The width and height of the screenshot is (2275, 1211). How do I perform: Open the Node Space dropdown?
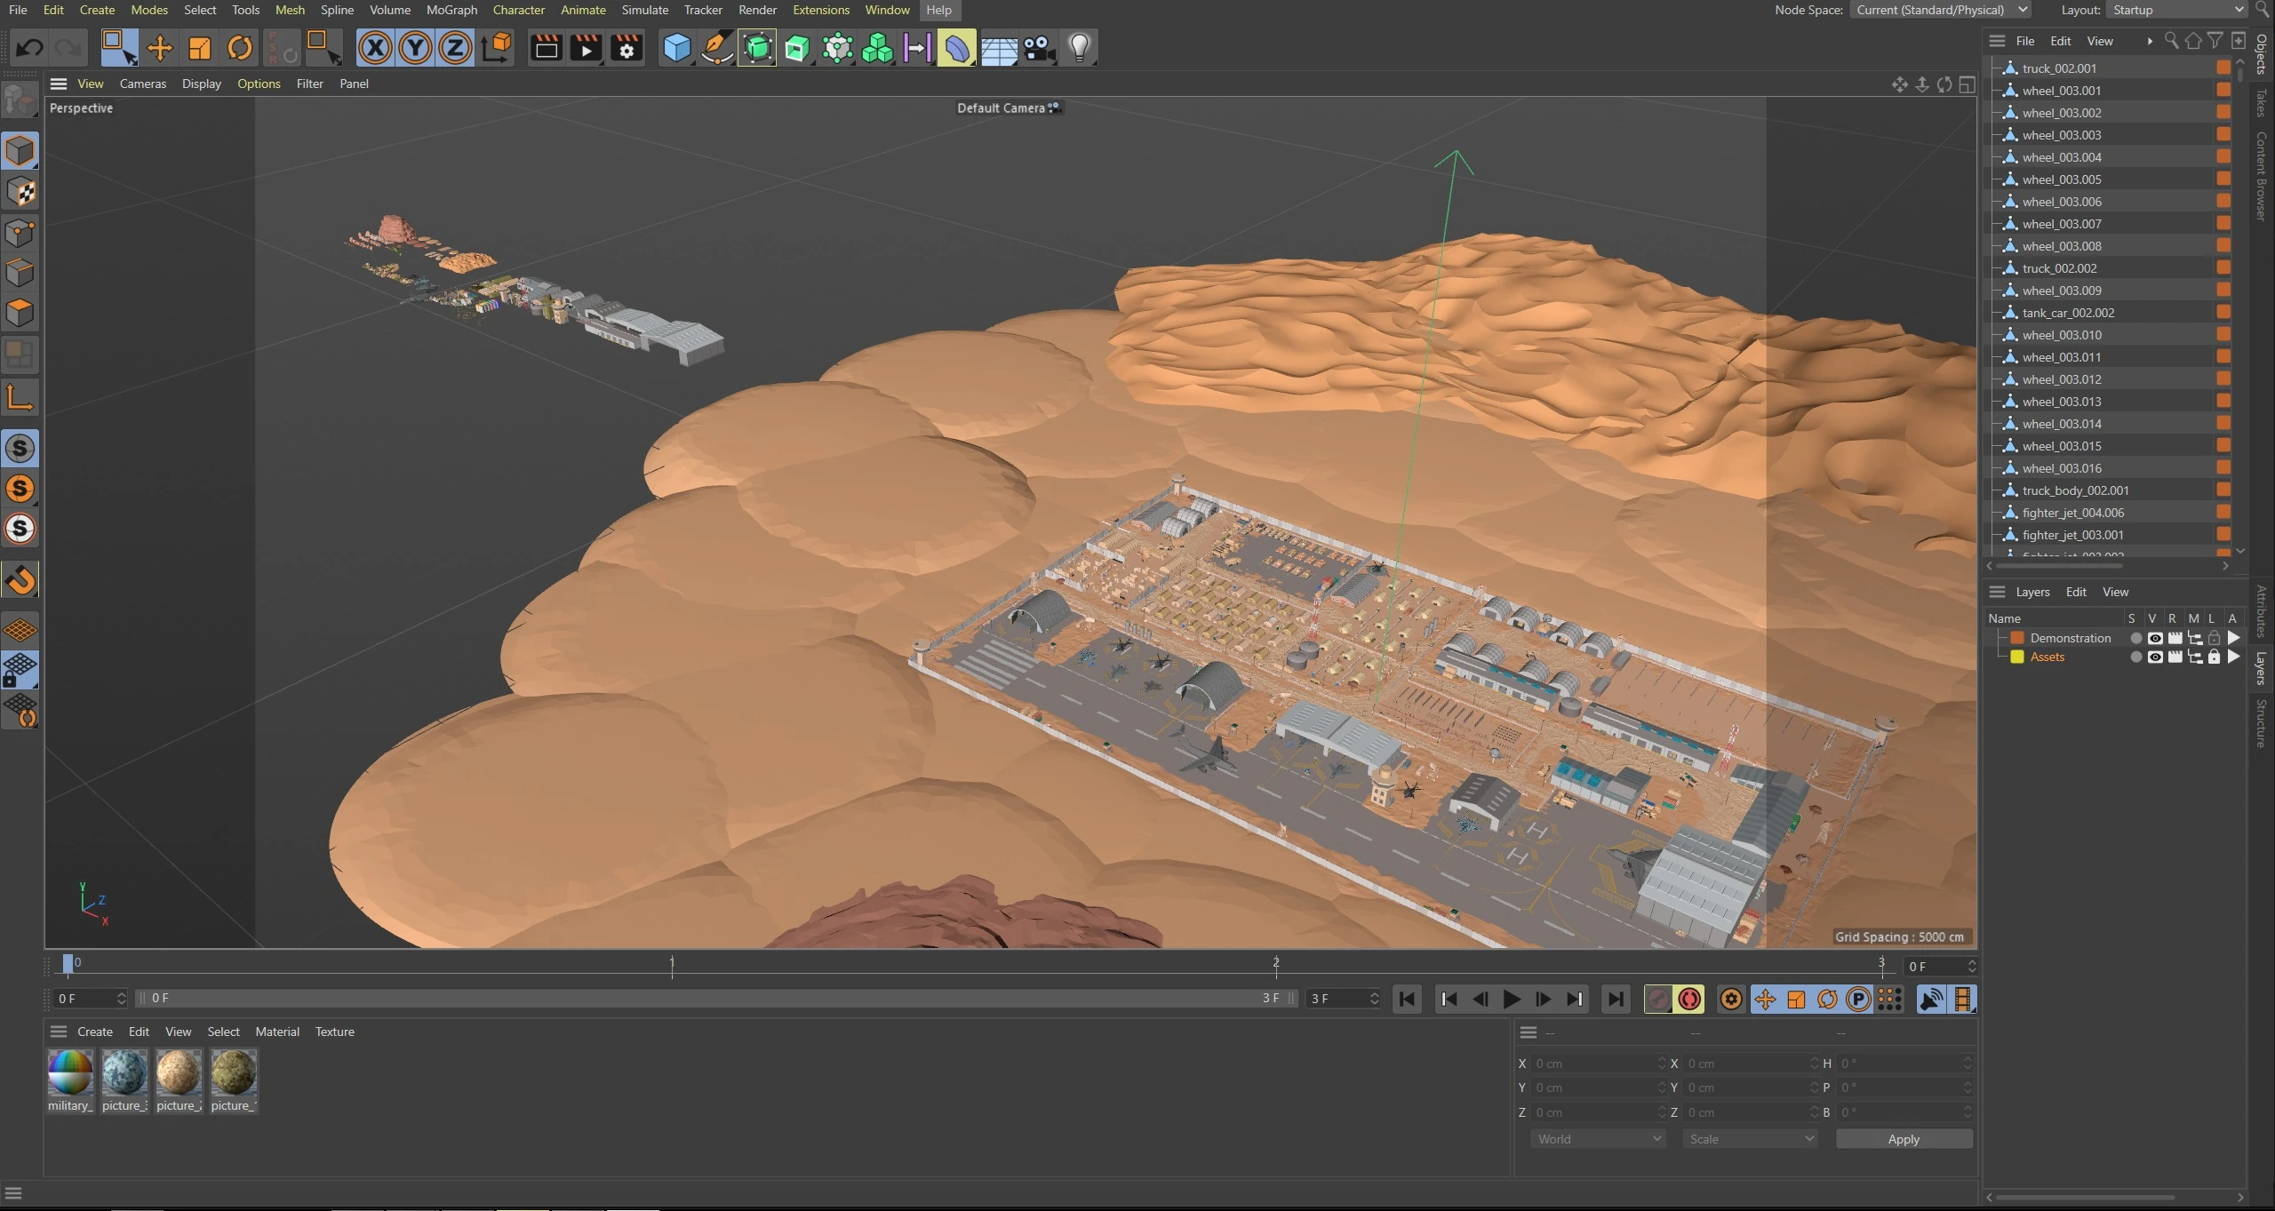1941,10
